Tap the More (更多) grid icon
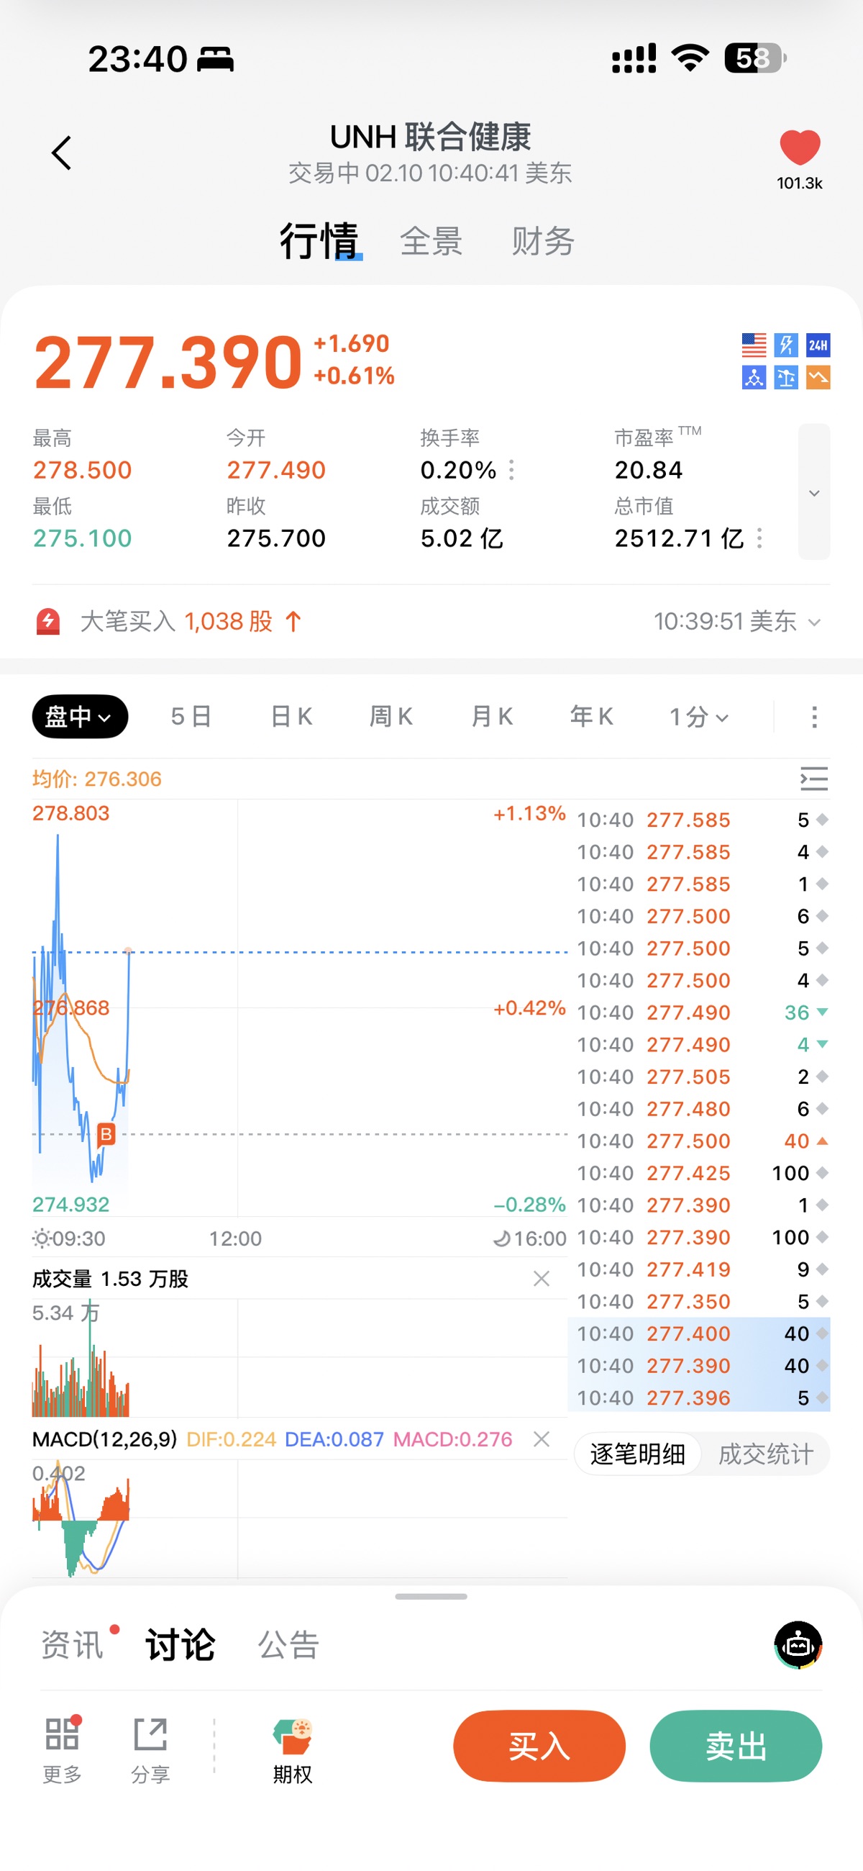 tap(62, 1748)
